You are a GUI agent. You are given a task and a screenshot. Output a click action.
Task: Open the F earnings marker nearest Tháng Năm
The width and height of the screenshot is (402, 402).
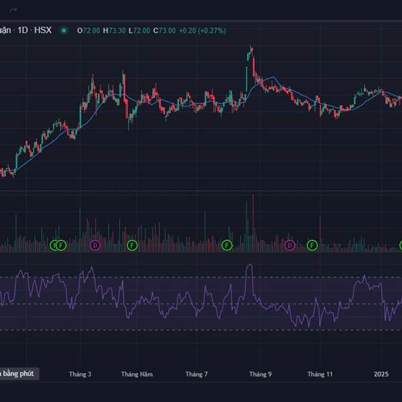click(132, 245)
